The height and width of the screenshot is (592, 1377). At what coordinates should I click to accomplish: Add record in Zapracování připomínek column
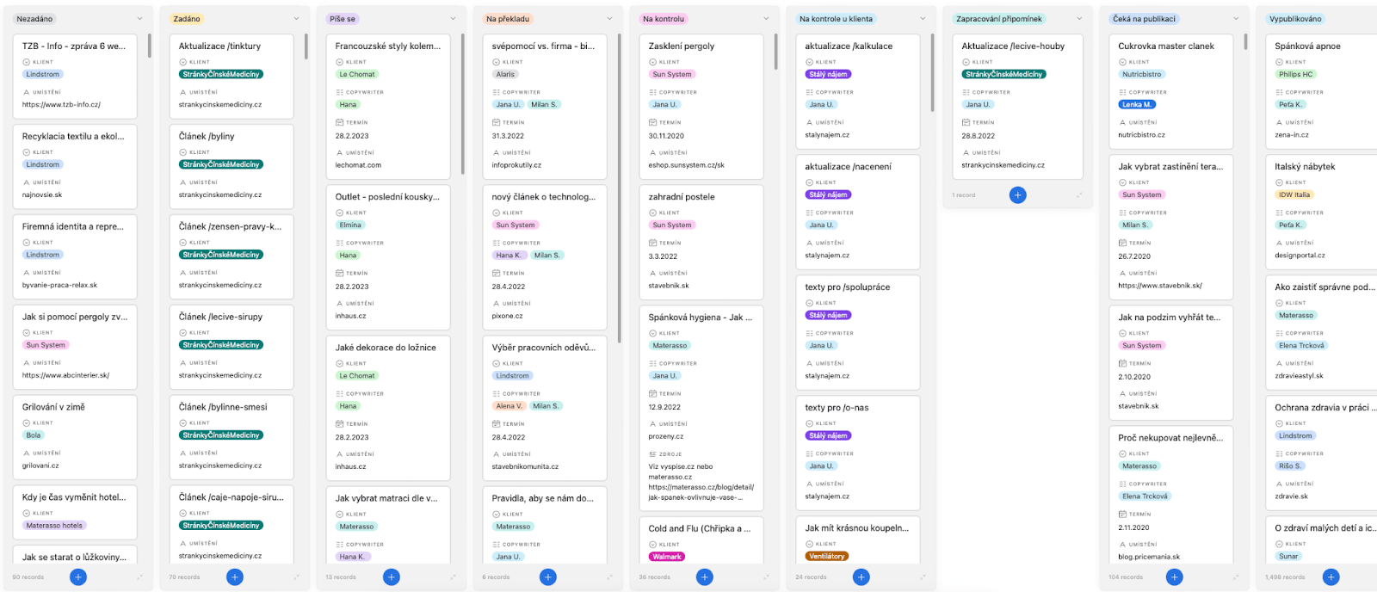(x=1018, y=195)
